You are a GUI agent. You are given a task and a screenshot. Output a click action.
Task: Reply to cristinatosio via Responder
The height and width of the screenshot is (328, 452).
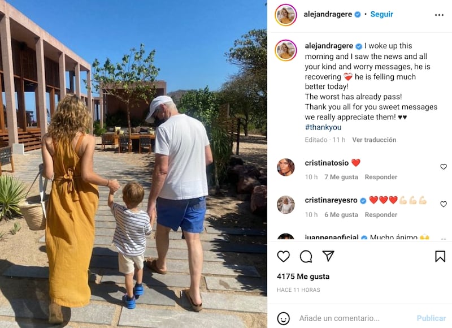point(381,177)
